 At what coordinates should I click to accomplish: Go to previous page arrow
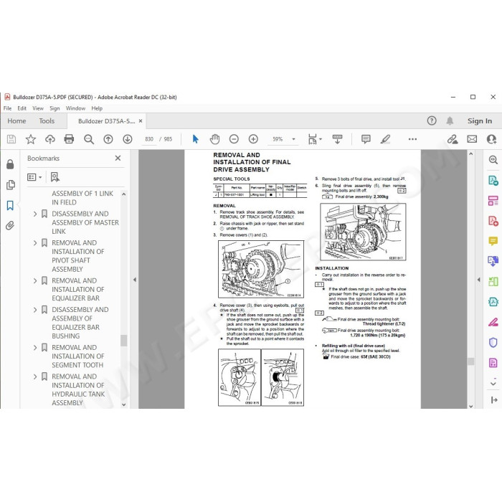coord(108,139)
